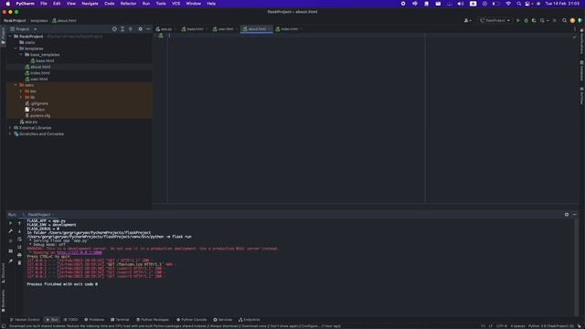Click the localhost URL link in console

click(x=80, y=252)
